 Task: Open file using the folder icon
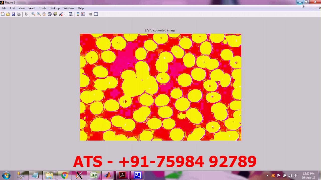point(8,14)
